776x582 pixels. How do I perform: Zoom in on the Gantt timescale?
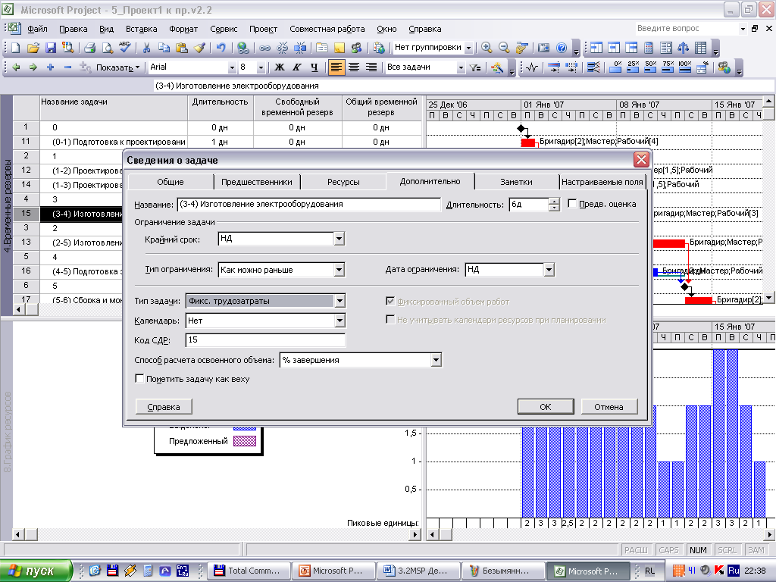487,48
